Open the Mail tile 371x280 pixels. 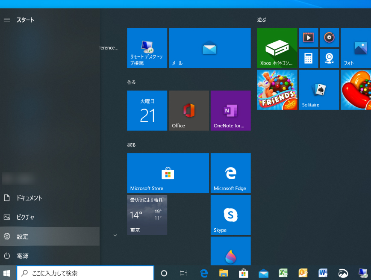pos(209,48)
